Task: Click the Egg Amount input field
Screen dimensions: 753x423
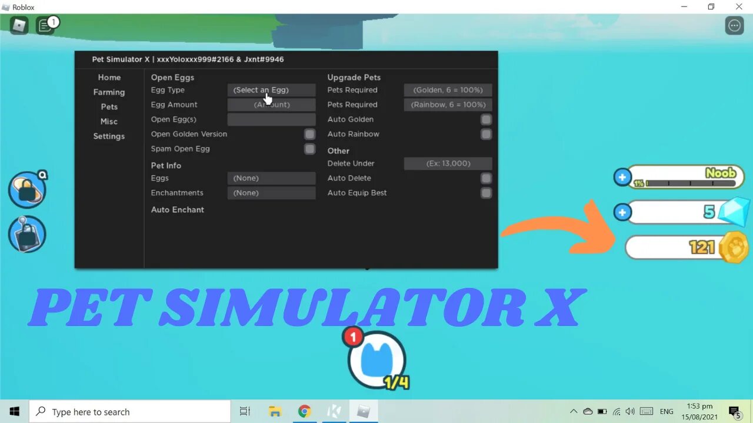Action: (271, 105)
